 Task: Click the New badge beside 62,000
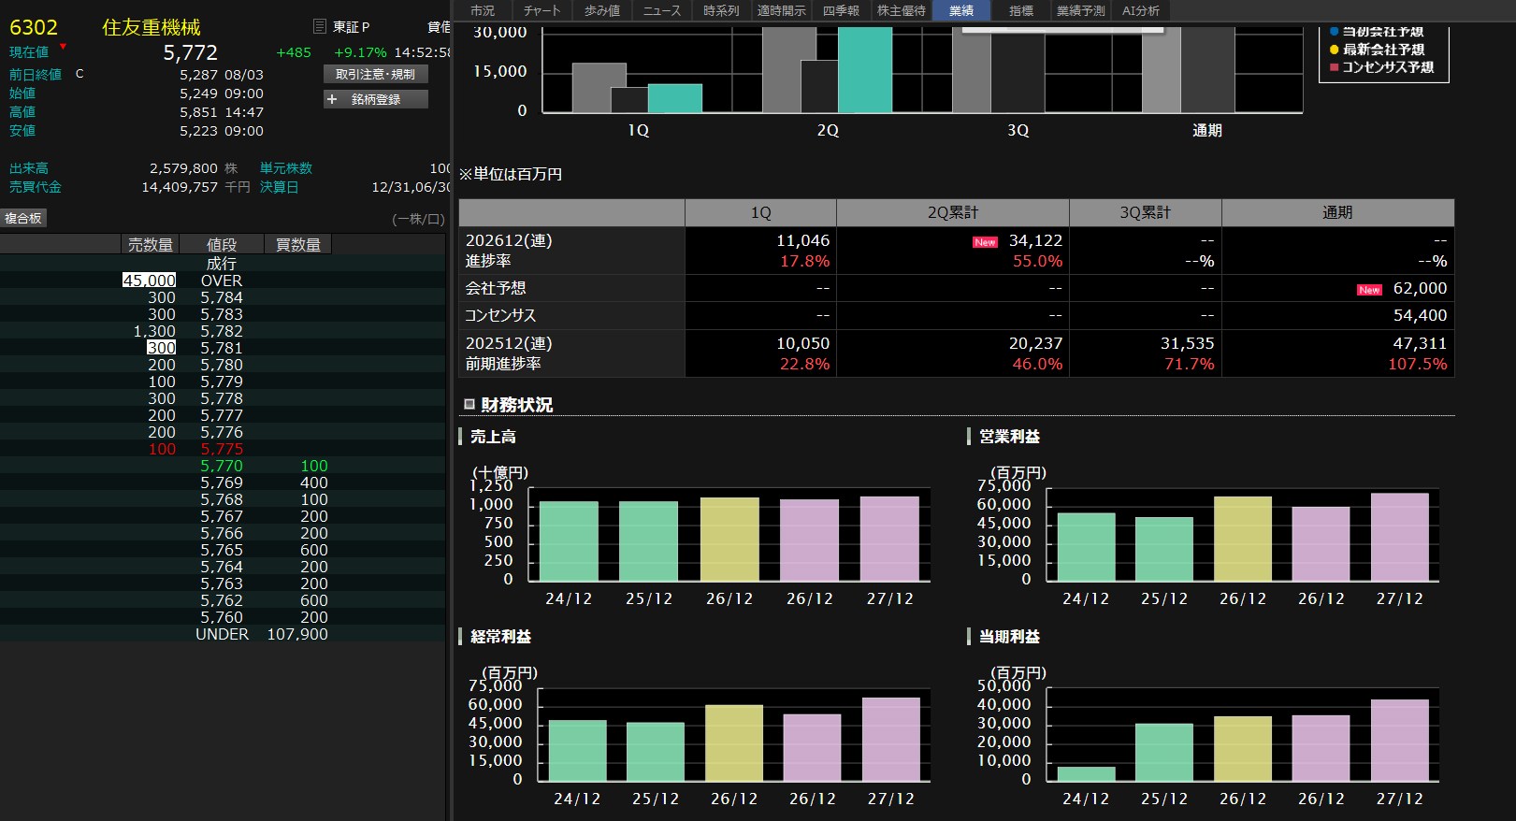1369,290
